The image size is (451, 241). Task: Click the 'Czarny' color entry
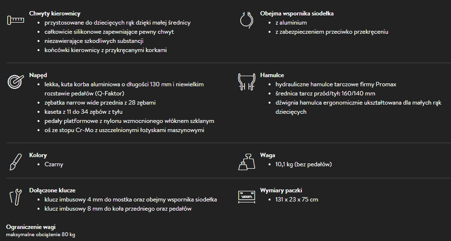pyautogui.click(x=54, y=164)
